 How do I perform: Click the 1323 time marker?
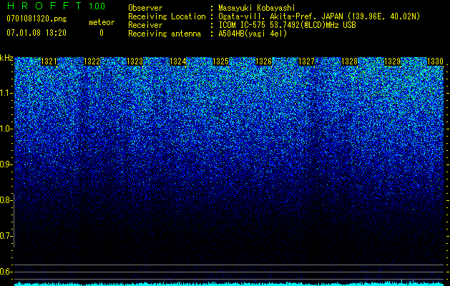(x=135, y=61)
